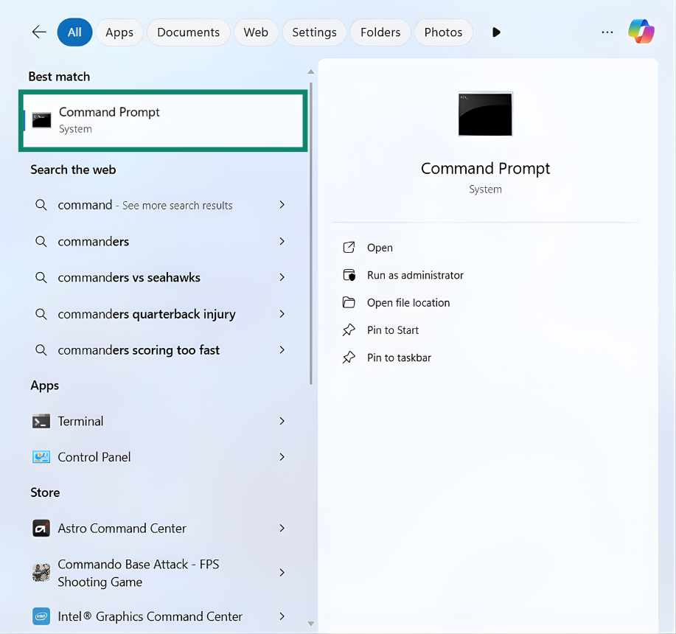Viewport: 676px width, 634px height.
Task: Click the large Command Prompt preview icon
Action: pyautogui.click(x=485, y=114)
